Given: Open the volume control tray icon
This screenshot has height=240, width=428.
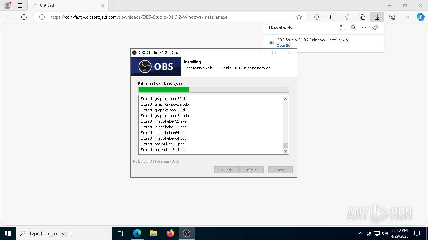Looking at the screenshot, I should [x=385, y=233].
